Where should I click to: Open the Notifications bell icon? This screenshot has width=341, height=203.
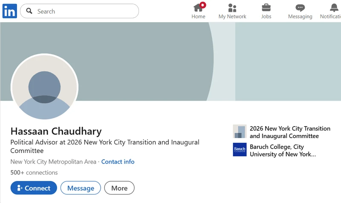tap(334, 8)
